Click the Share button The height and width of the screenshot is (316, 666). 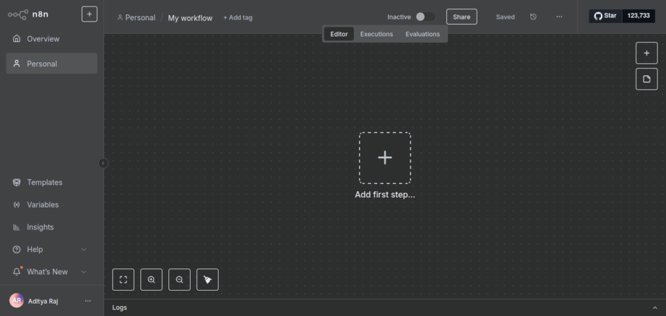(461, 17)
